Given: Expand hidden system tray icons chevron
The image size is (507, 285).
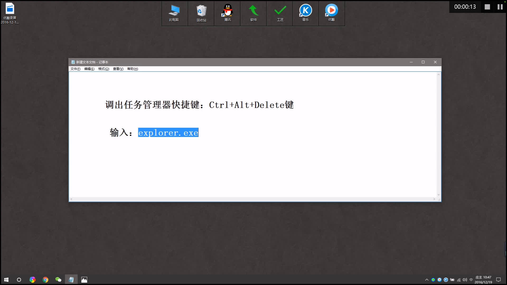Looking at the screenshot, I should (x=427, y=280).
